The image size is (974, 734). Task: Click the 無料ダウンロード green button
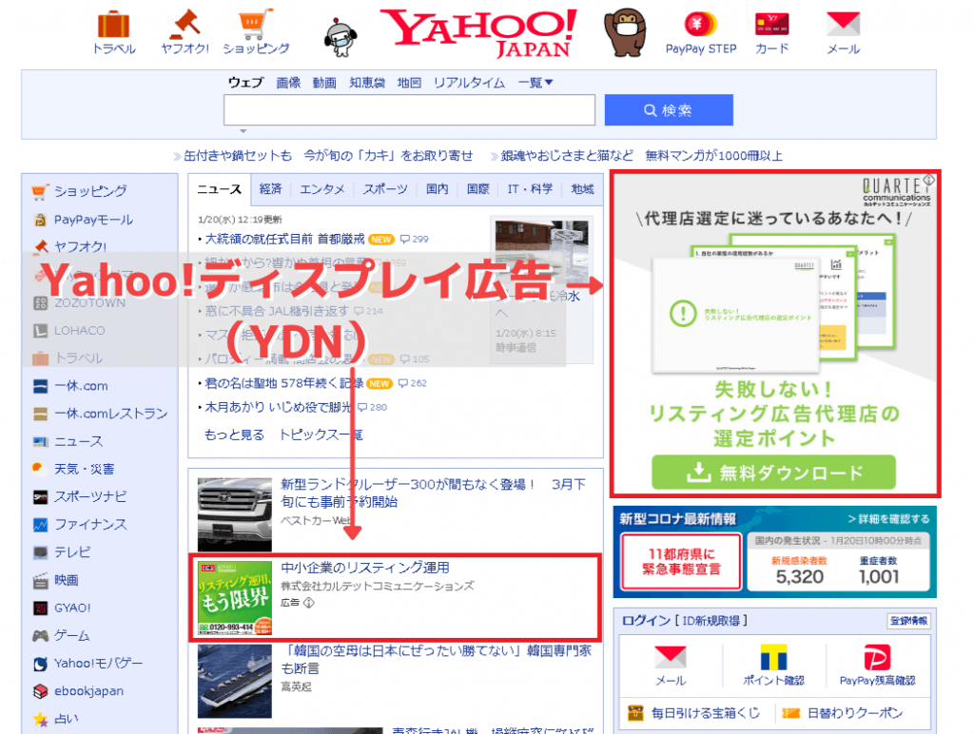coord(773,473)
